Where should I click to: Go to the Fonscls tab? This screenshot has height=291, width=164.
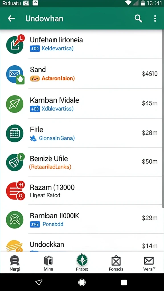[x=116, y=263]
